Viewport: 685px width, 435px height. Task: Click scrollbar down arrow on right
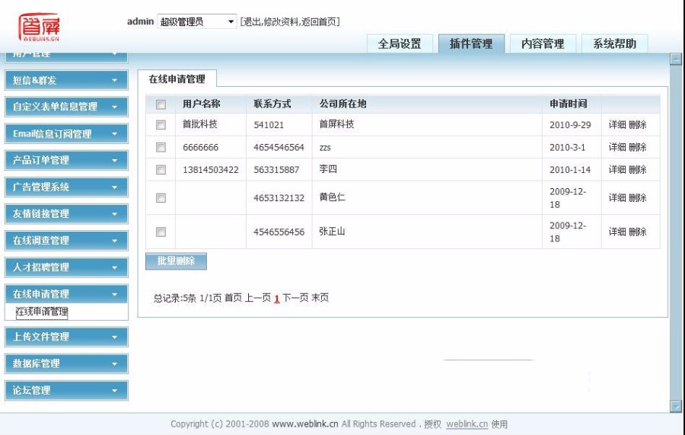pyautogui.click(x=676, y=406)
